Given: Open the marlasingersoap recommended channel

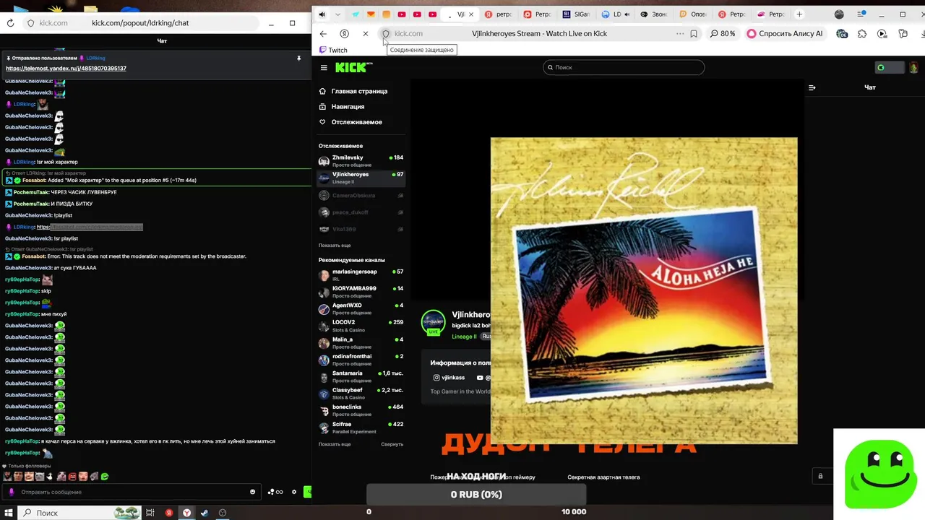Looking at the screenshot, I should pos(361,275).
